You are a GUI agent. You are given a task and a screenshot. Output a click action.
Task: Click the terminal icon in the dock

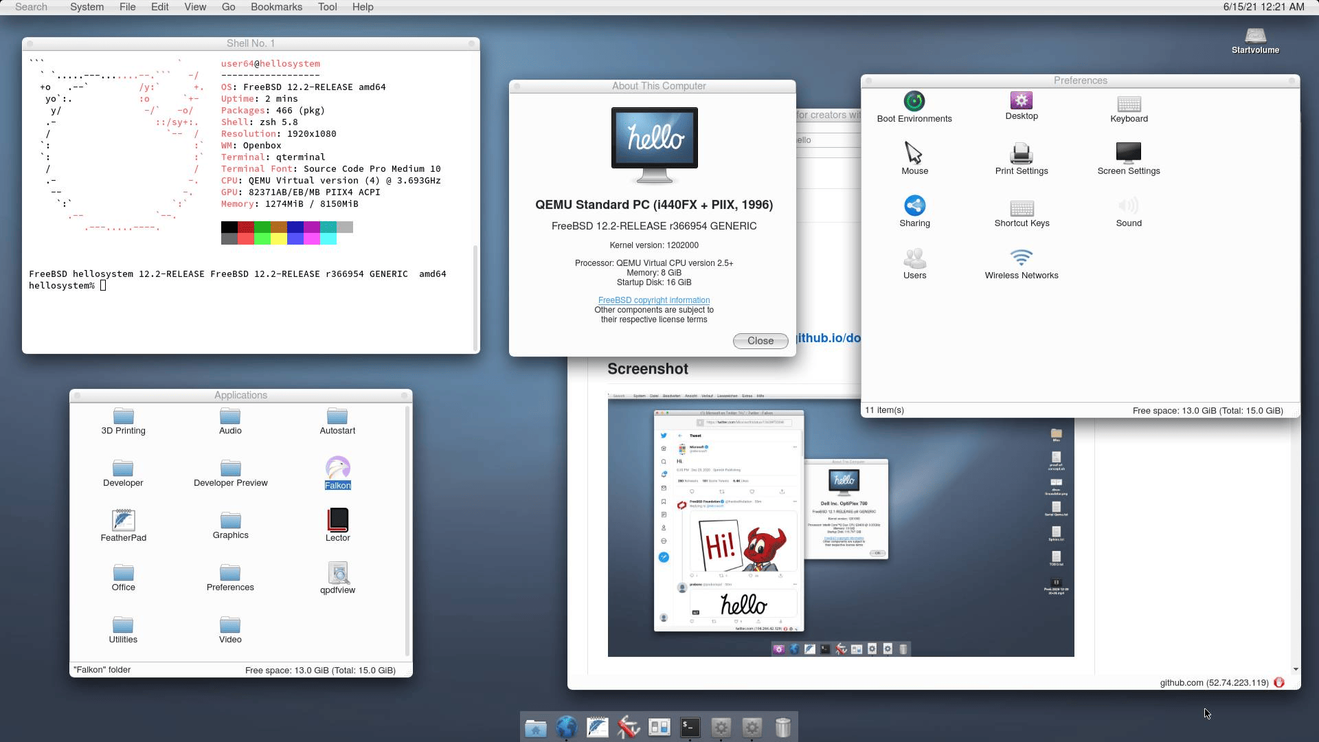click(690, 727)
